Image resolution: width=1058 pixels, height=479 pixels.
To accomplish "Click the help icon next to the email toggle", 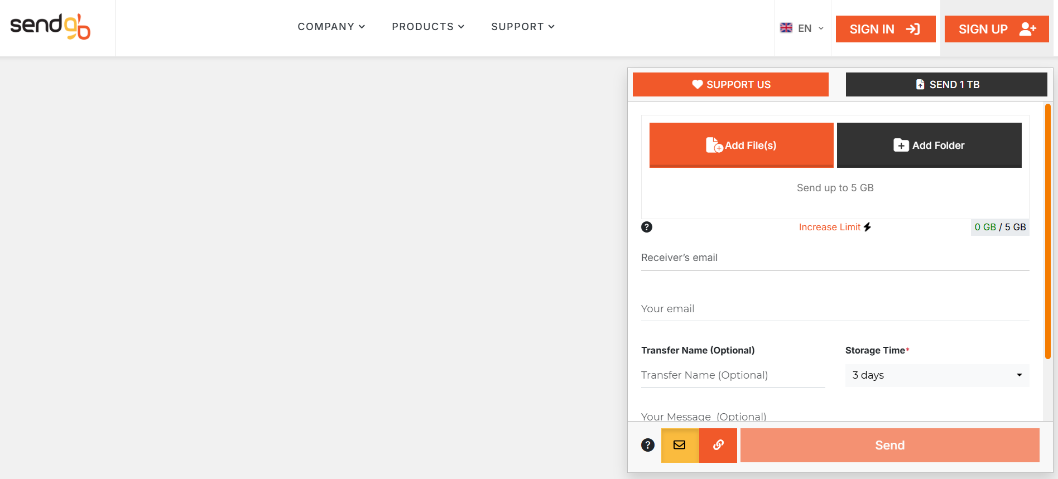I will point(648,445).
